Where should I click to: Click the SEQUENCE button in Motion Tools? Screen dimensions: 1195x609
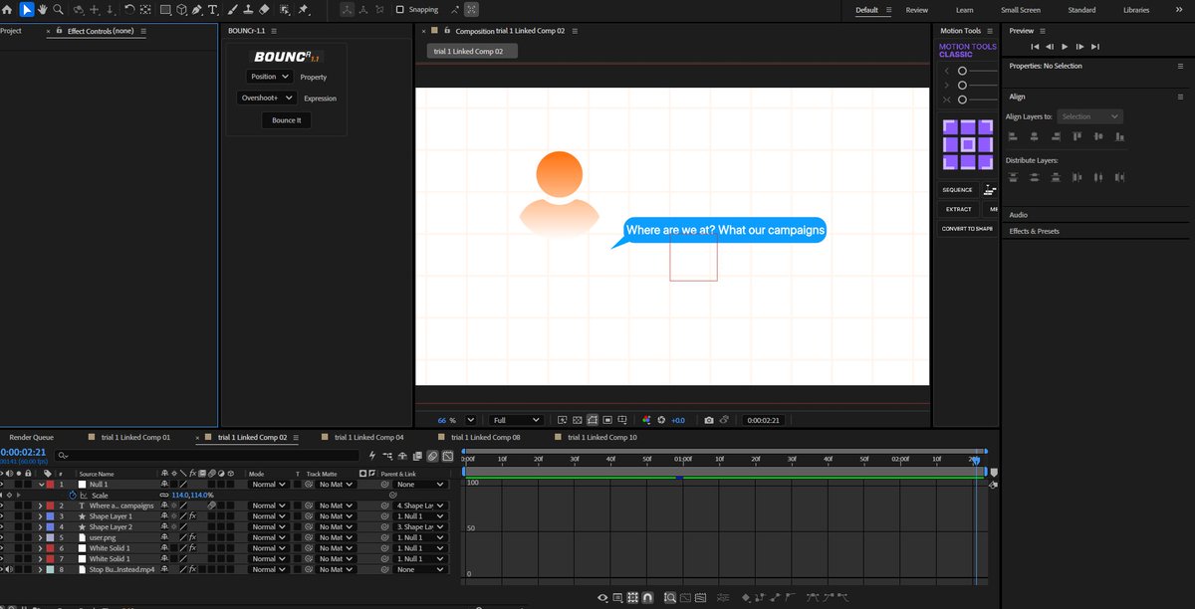click(x=957, y=189)
